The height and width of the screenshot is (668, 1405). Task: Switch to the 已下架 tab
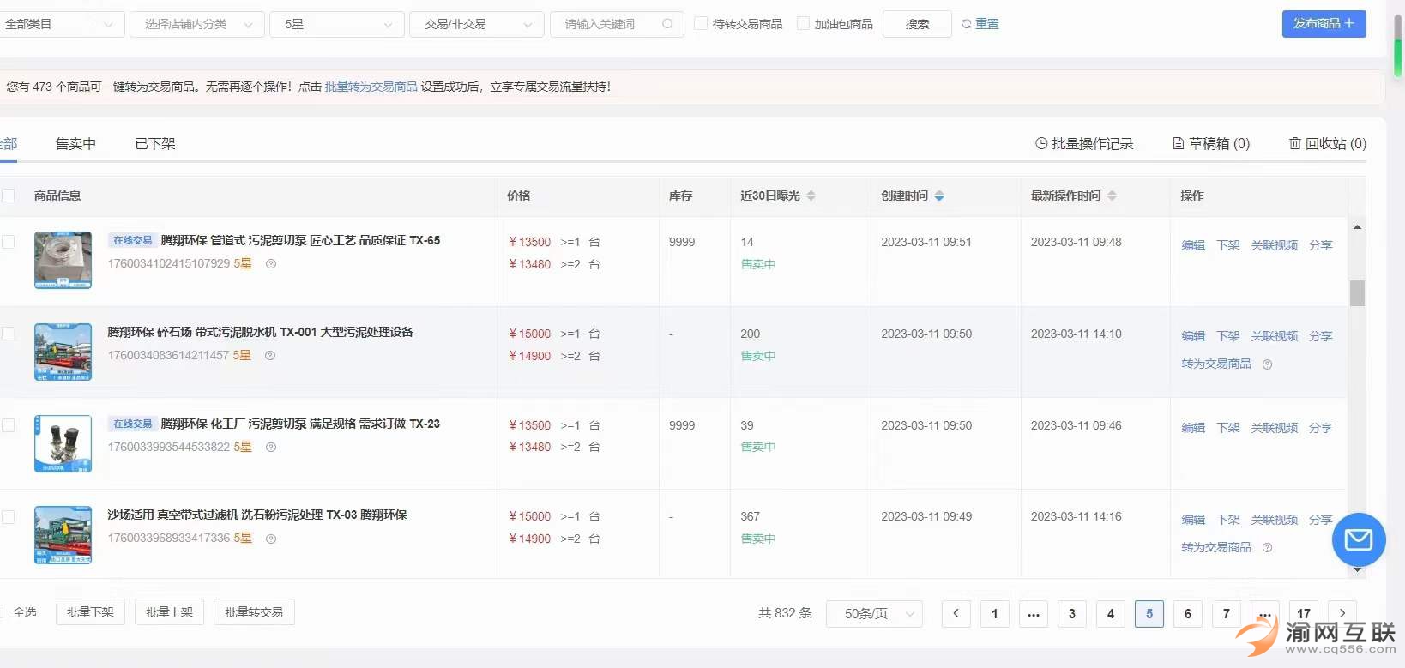(155, 144)
